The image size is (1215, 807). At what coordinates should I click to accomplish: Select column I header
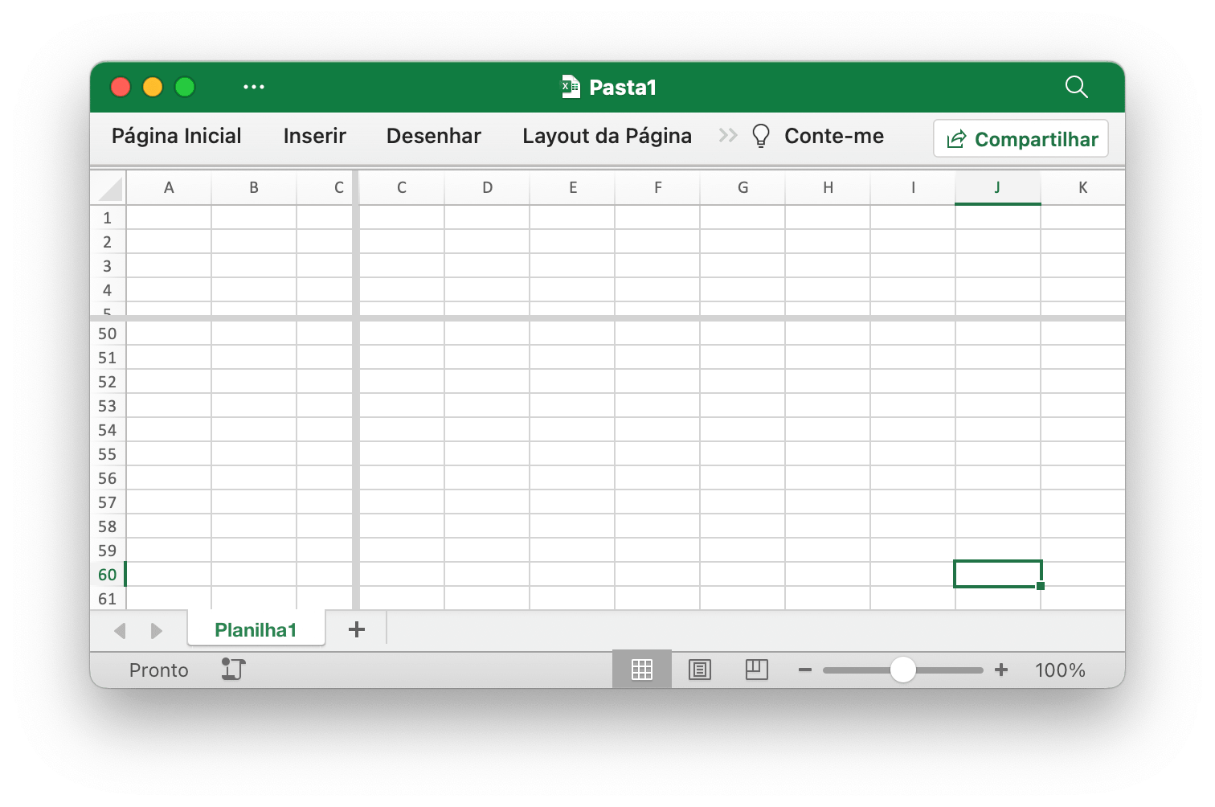(x=913, y=188)
